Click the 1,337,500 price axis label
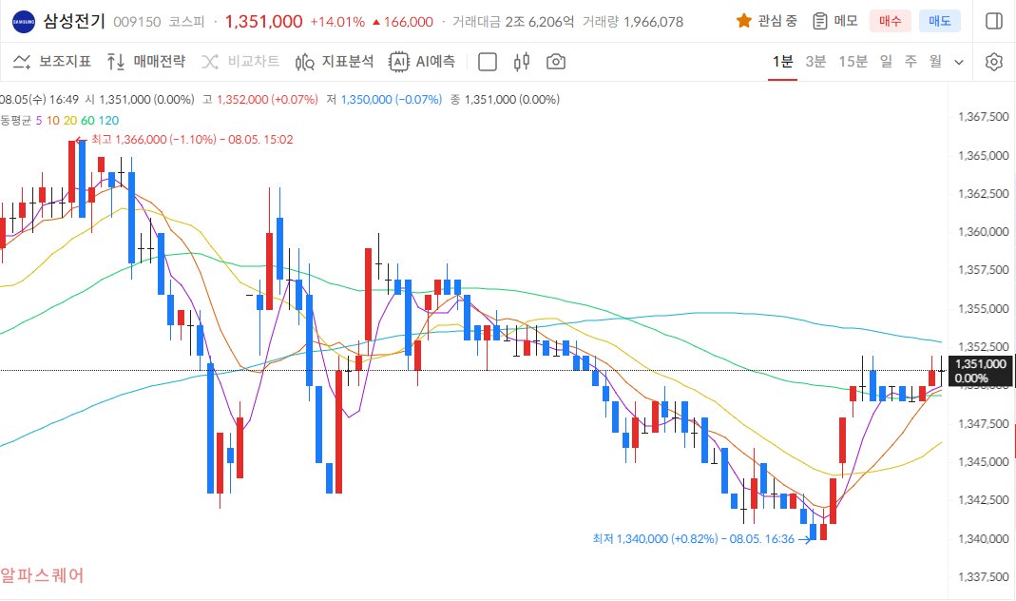Screen dimensions: 1016x601 (x=983, y=576)
